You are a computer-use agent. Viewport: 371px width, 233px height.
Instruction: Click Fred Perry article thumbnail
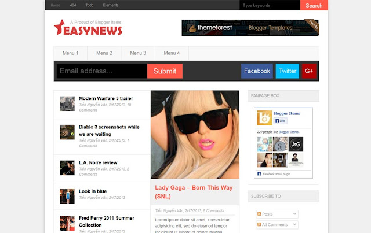coord(67,223)
